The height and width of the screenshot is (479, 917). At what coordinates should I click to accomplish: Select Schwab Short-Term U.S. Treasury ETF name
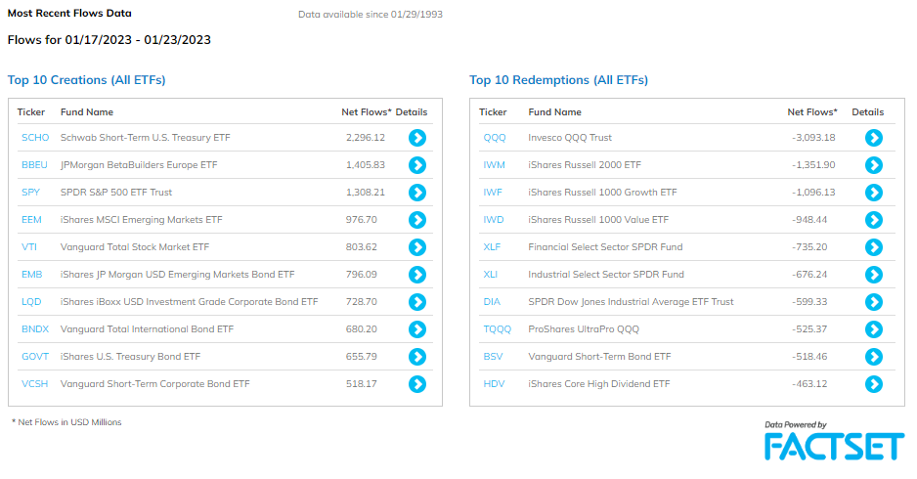(145, 138)
